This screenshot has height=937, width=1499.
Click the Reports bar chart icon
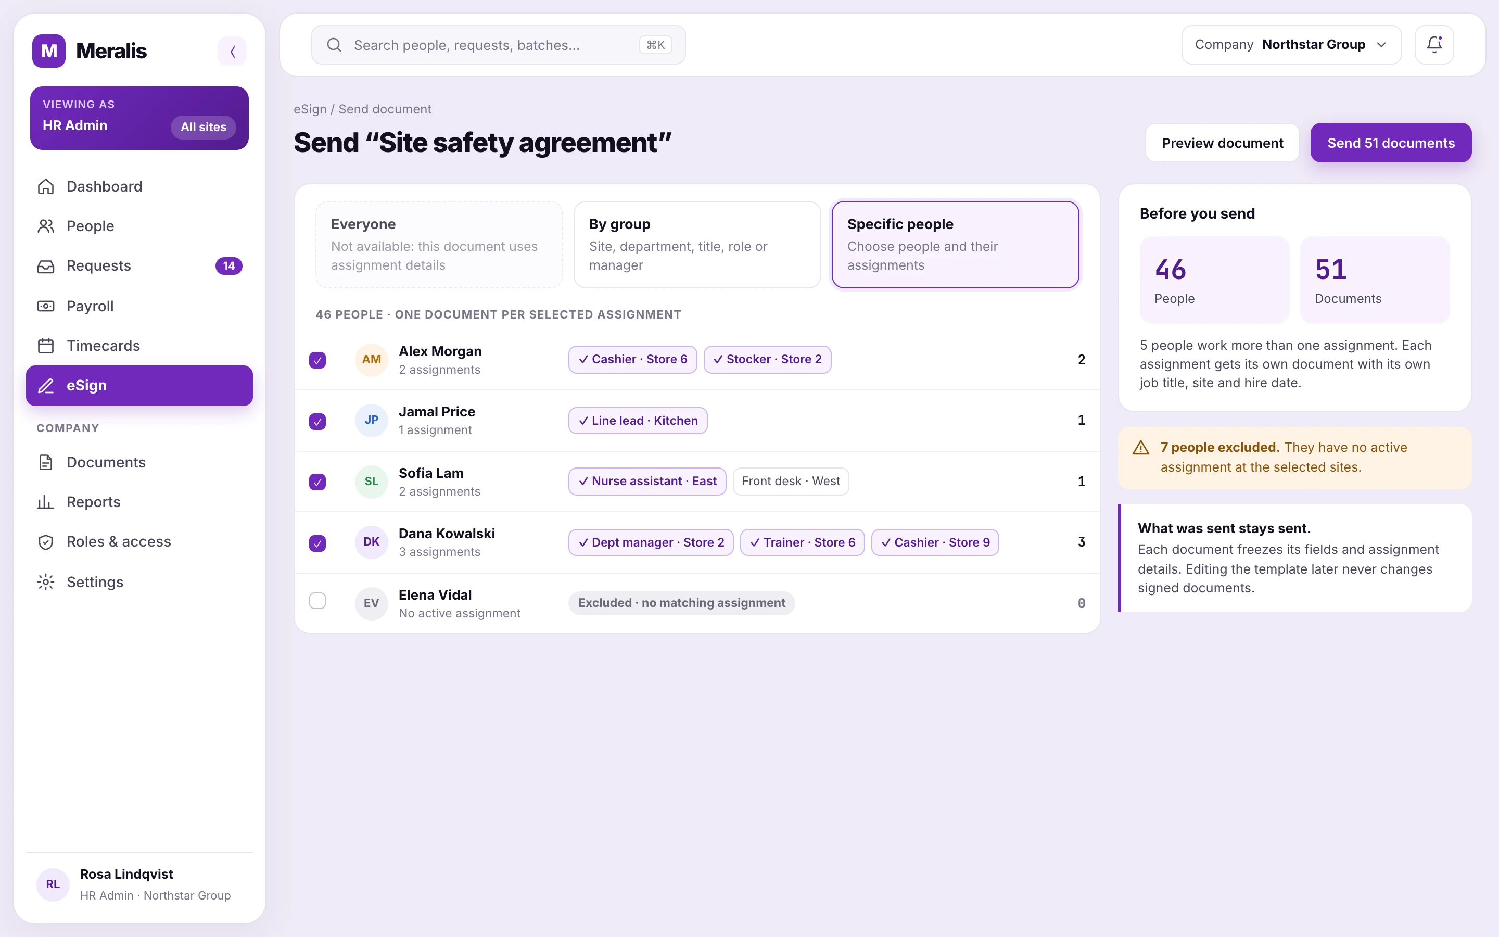pyautogui.click(x=46, y=502)
